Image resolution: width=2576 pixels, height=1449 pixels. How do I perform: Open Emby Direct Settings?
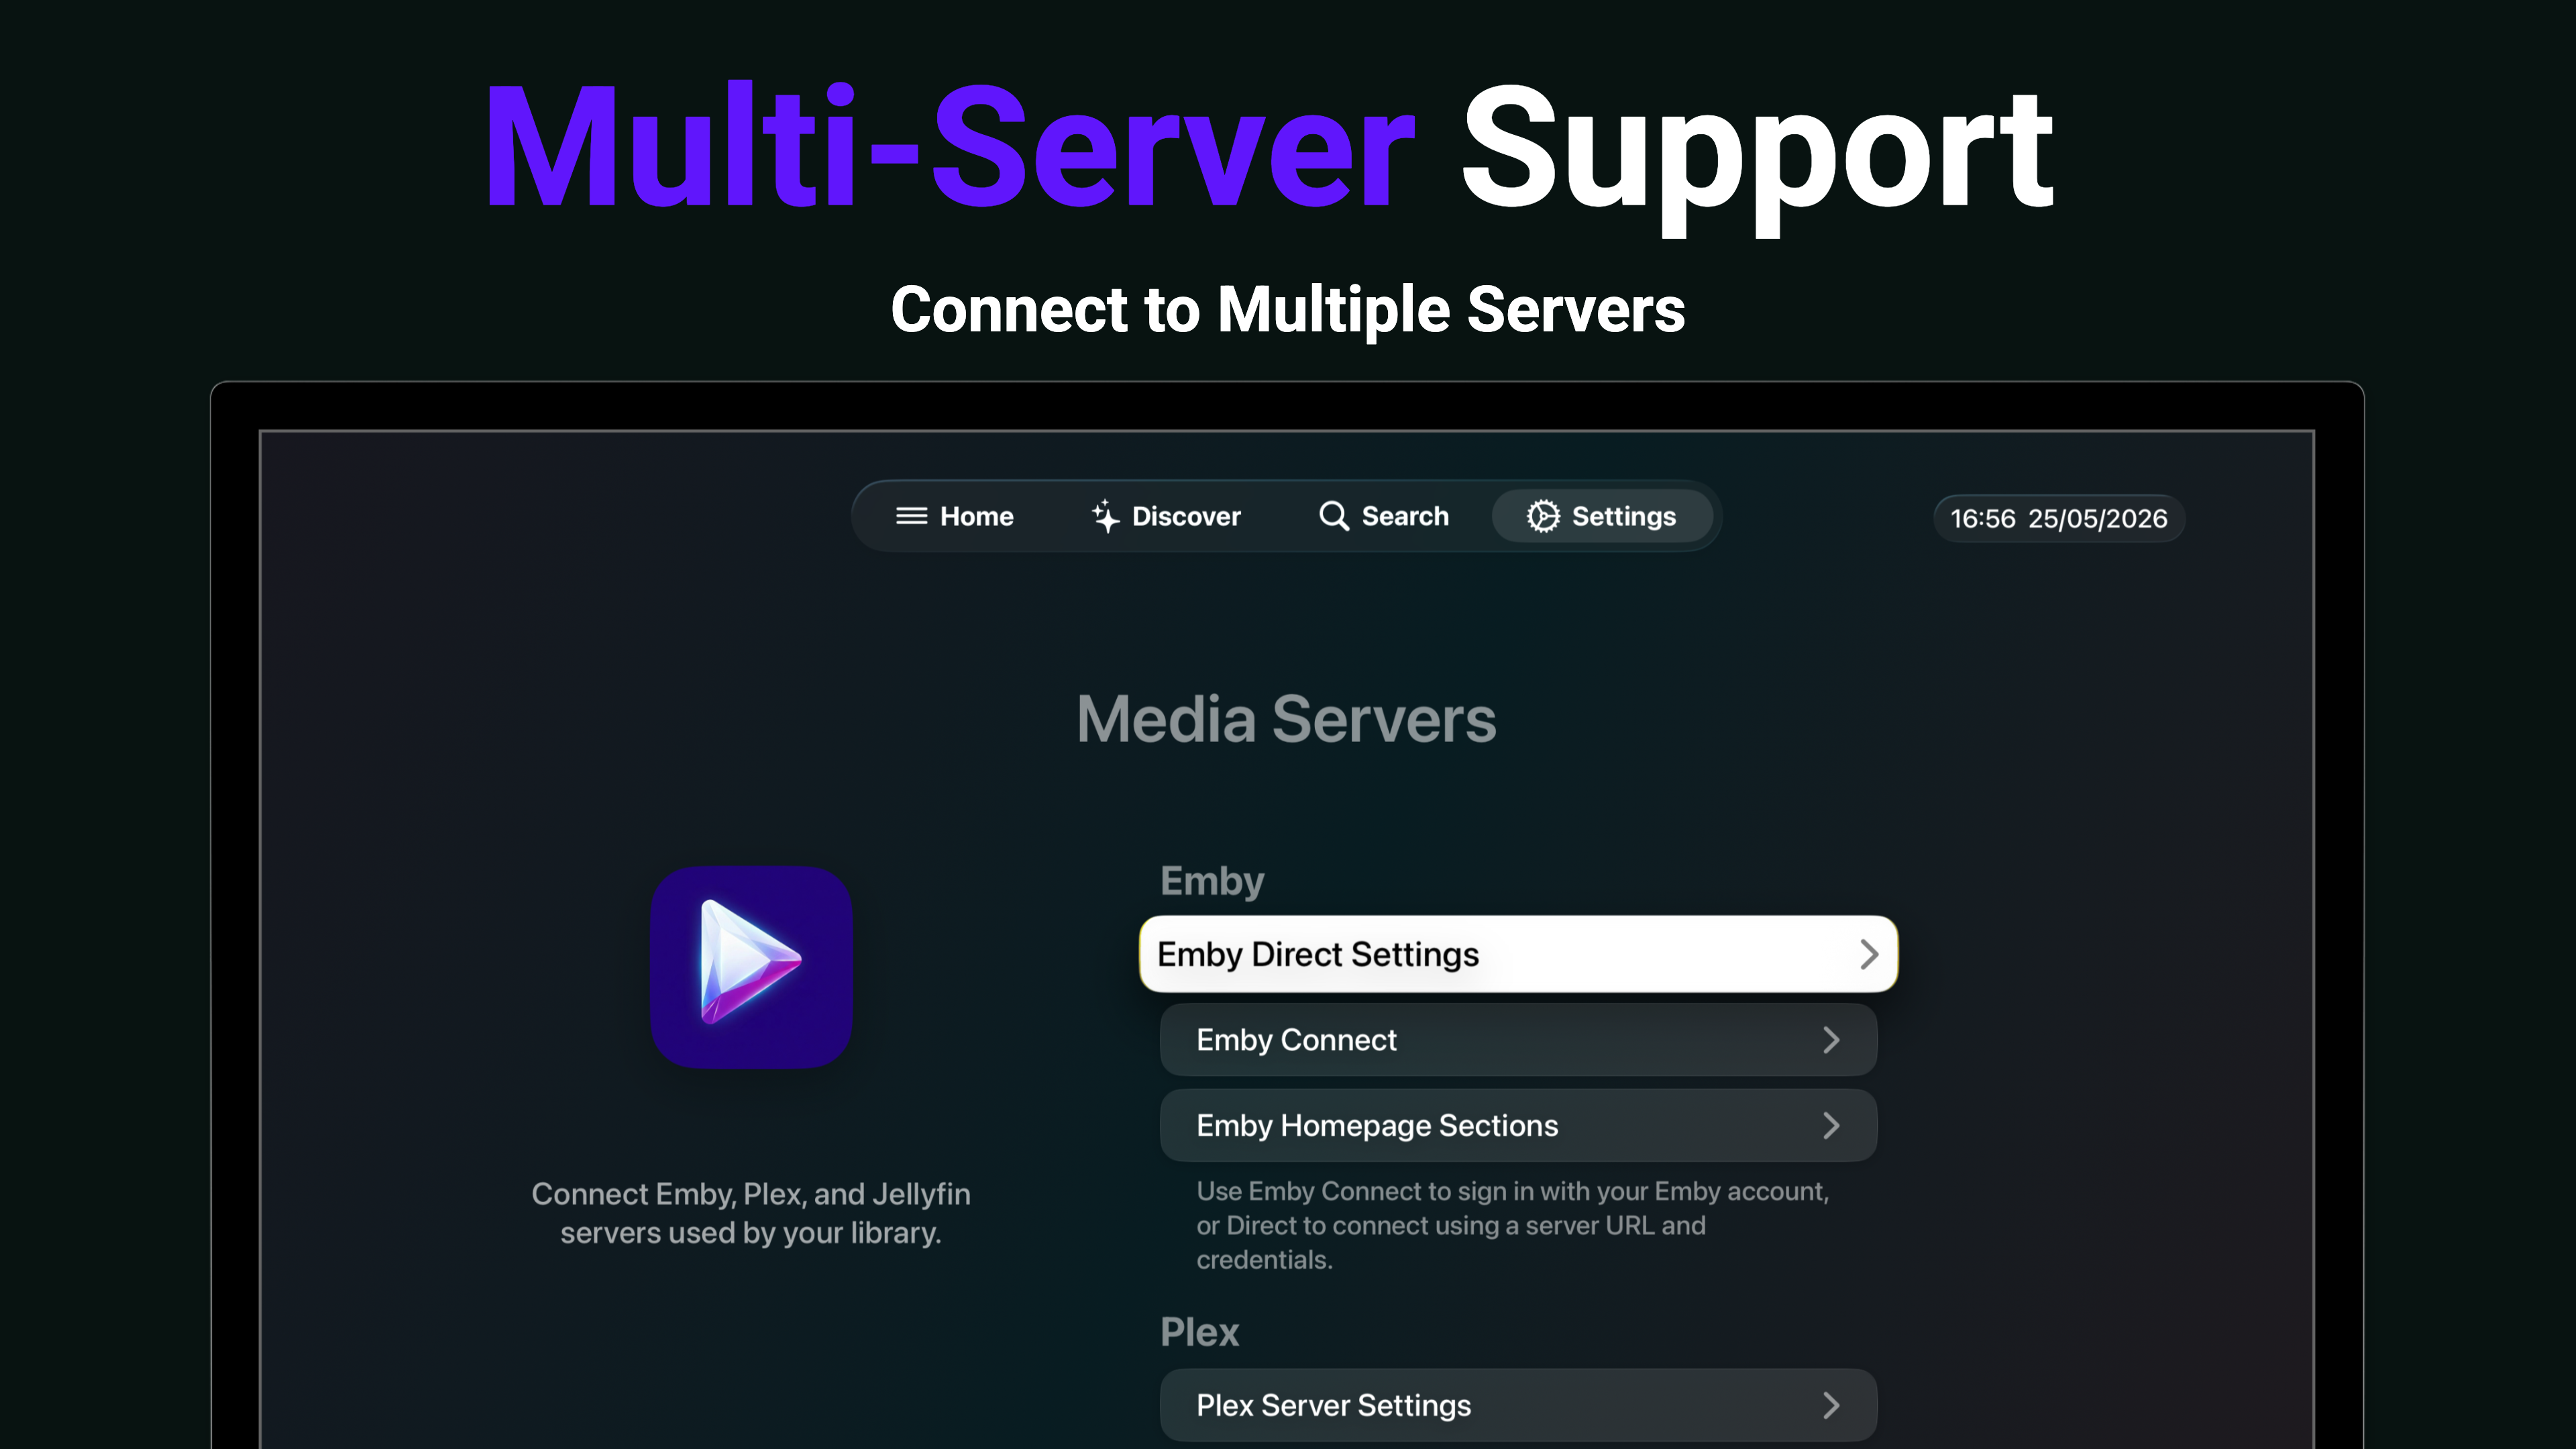click(1518, 954)
